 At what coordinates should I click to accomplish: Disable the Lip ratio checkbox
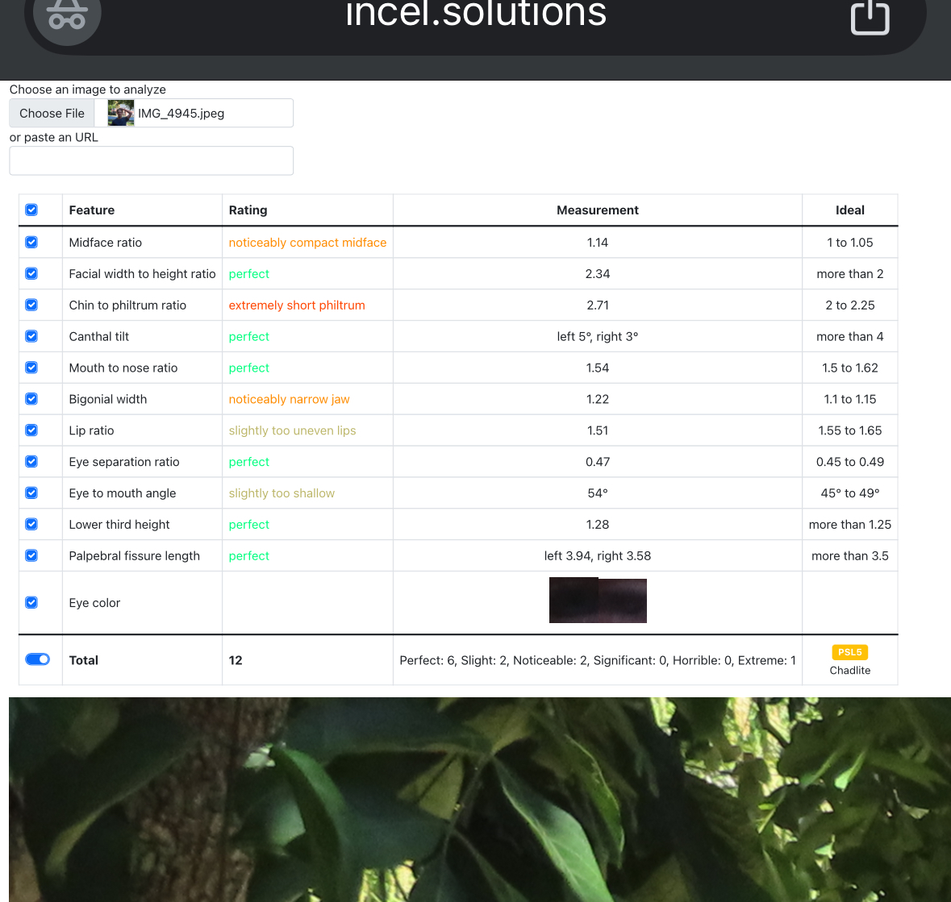(31, 430)
